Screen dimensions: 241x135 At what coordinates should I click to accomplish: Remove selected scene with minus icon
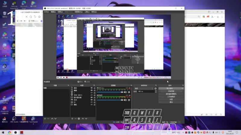(x=48, y=118)
